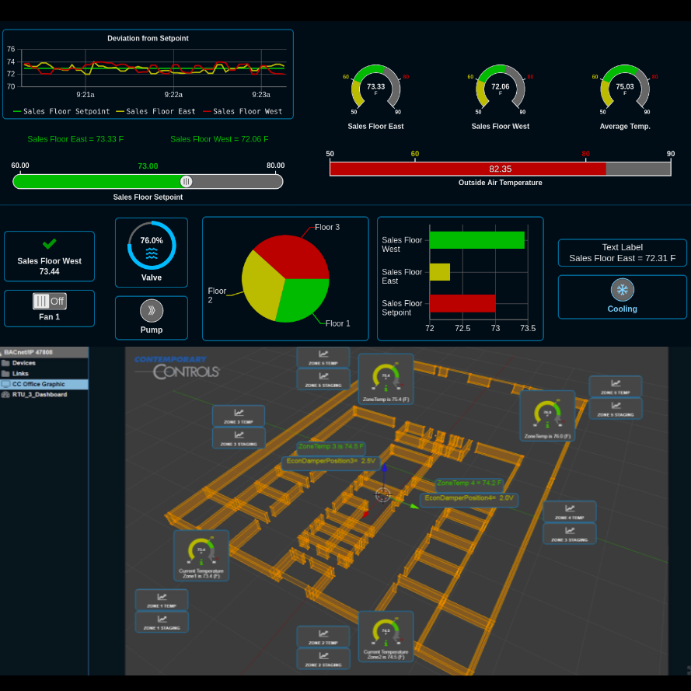
Task: Toggle Sales Floor West legend entry
Action: pyautogui.click(x=243, y=111)
